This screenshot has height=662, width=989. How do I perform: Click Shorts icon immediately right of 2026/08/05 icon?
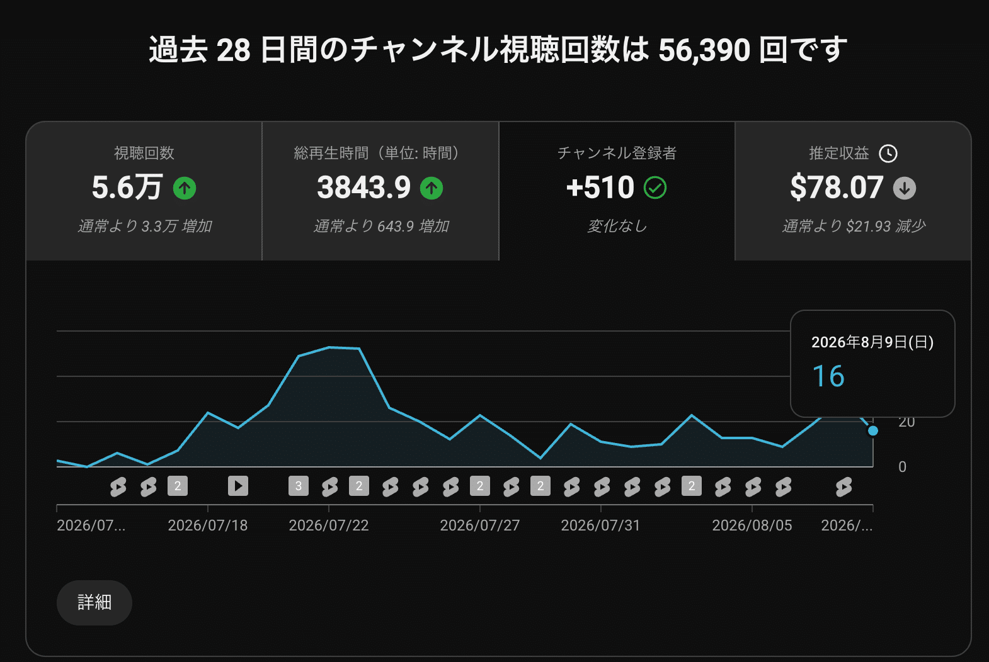[783, 486]
